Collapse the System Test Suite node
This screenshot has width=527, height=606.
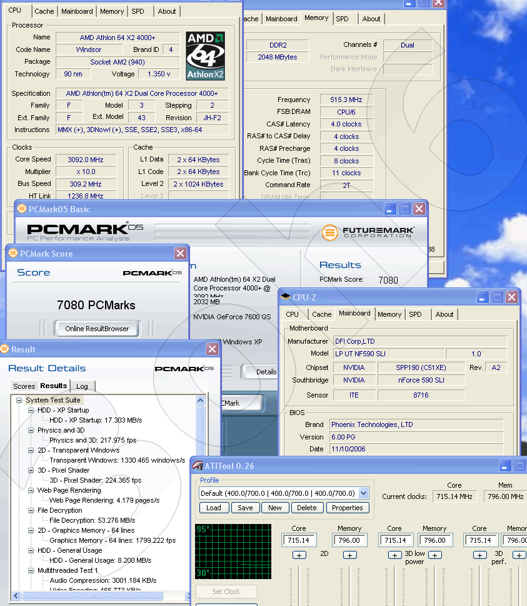(x=19, y=401)
